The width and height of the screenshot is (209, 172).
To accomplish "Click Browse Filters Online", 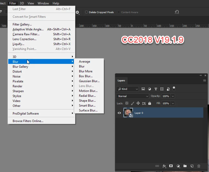I will 42,121.
